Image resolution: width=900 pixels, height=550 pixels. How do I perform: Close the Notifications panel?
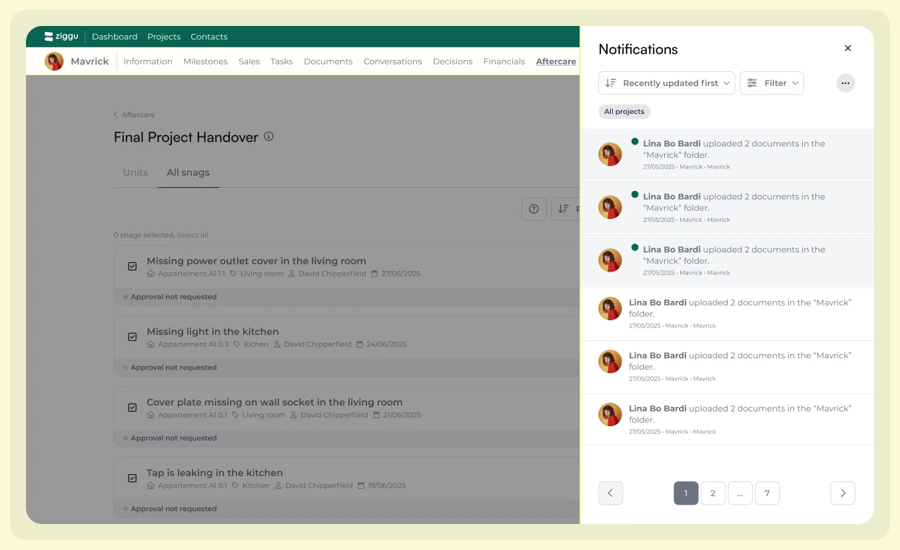848,49
